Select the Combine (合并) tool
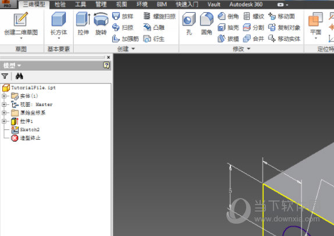The height and width of the screenshot is (236, 334). [254, 38]
